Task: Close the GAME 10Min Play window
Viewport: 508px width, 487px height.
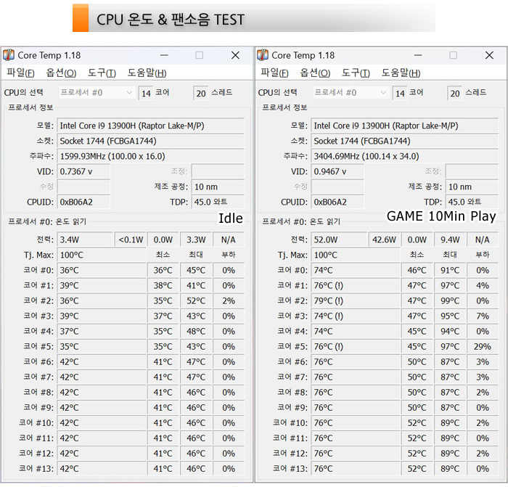Action: [x=489, y=55]
